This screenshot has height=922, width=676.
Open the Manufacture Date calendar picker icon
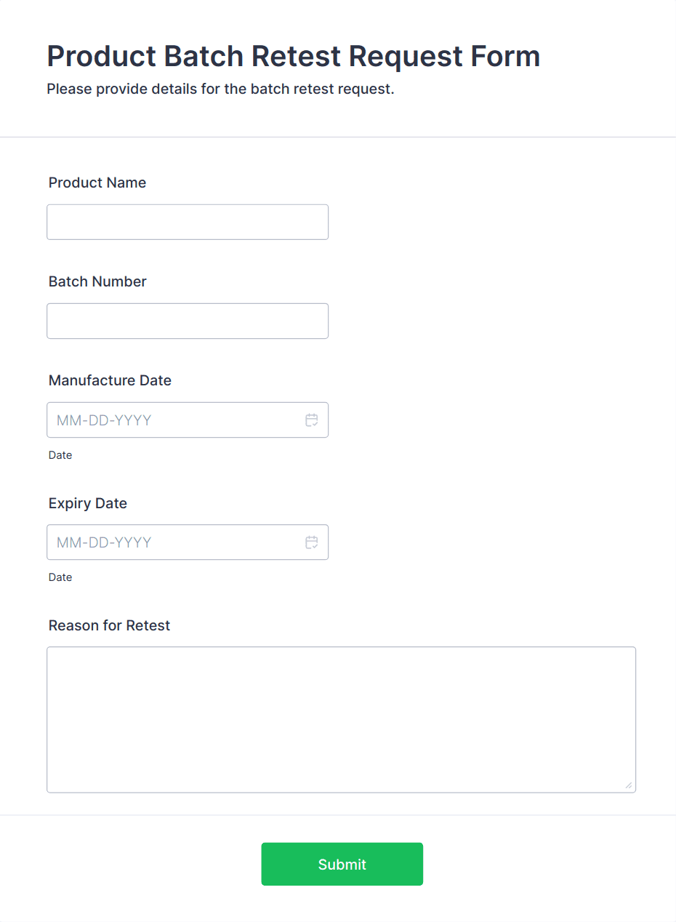click(x=312, y=420)
